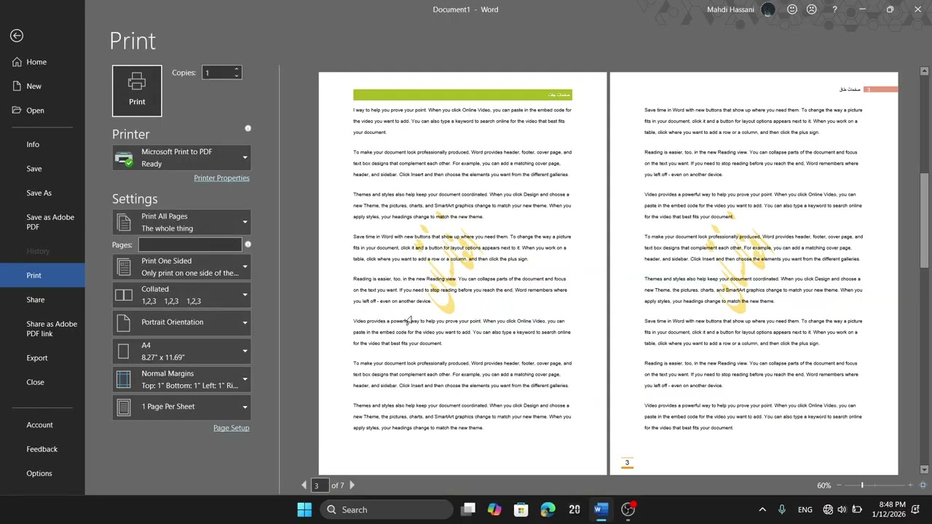932x524 pixels.
Task: Open the Microsoft Print to PDF printer dropdown
Action: (x=181, y=158)
